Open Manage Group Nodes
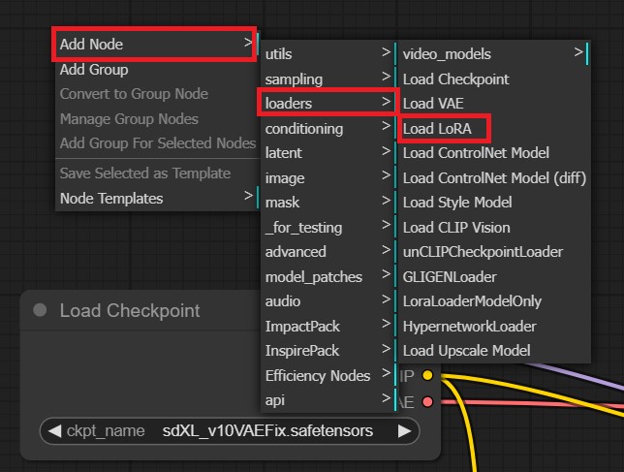 (x=157, y=118)
